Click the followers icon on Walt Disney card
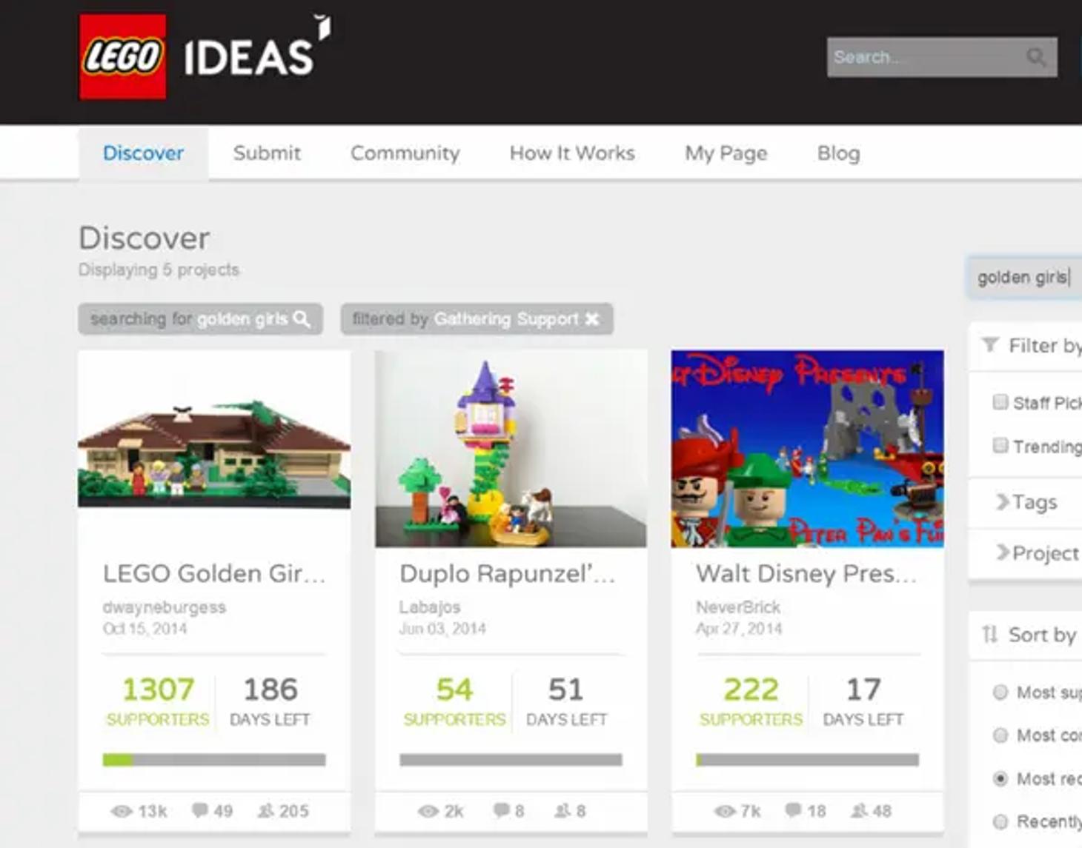Viewport: 1082px width, 848px height. 859,810
